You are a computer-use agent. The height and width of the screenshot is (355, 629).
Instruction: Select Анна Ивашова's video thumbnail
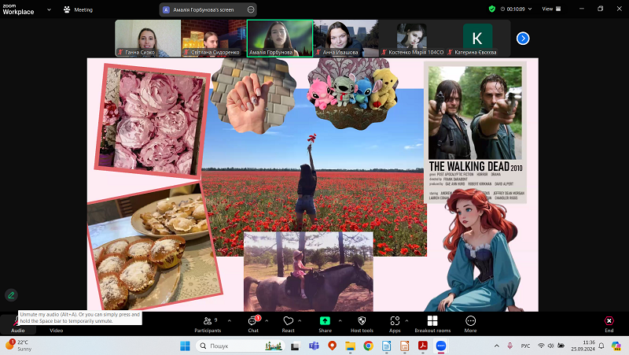[346, 38]
